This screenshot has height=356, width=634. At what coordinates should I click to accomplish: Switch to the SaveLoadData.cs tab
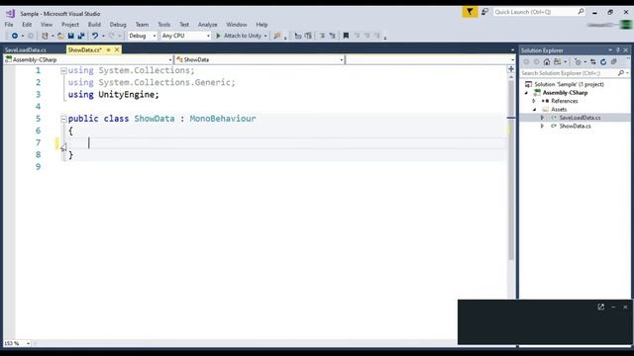point(26,50)
